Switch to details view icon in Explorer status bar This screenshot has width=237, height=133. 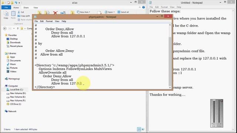click(139, 129)
